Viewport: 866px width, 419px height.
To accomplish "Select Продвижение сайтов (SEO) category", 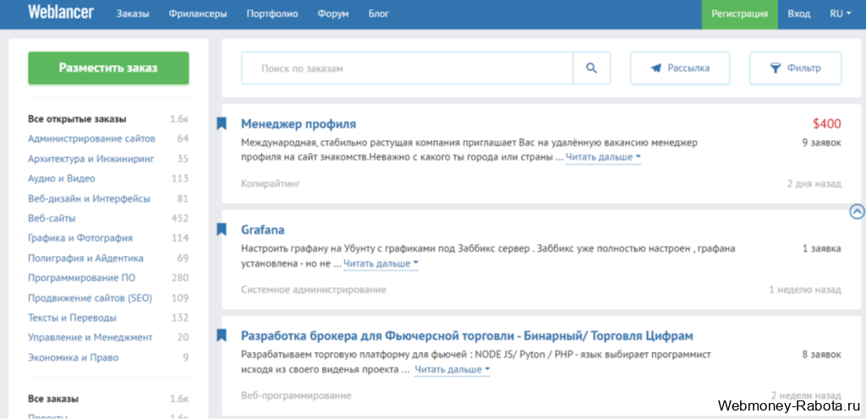I will [x=90, y=298].
